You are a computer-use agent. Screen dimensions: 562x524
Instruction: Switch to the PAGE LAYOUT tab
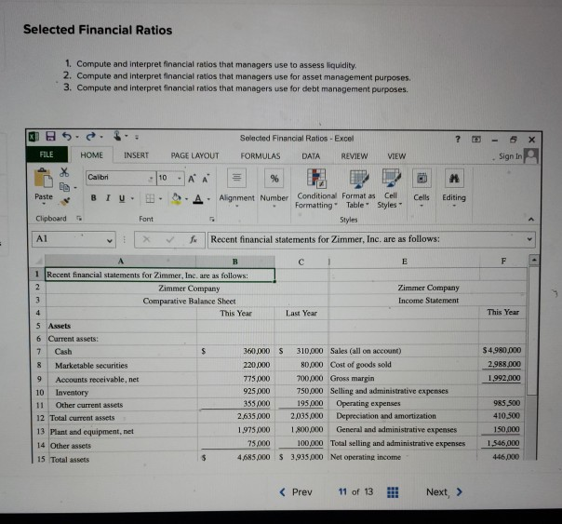(194, 155)
